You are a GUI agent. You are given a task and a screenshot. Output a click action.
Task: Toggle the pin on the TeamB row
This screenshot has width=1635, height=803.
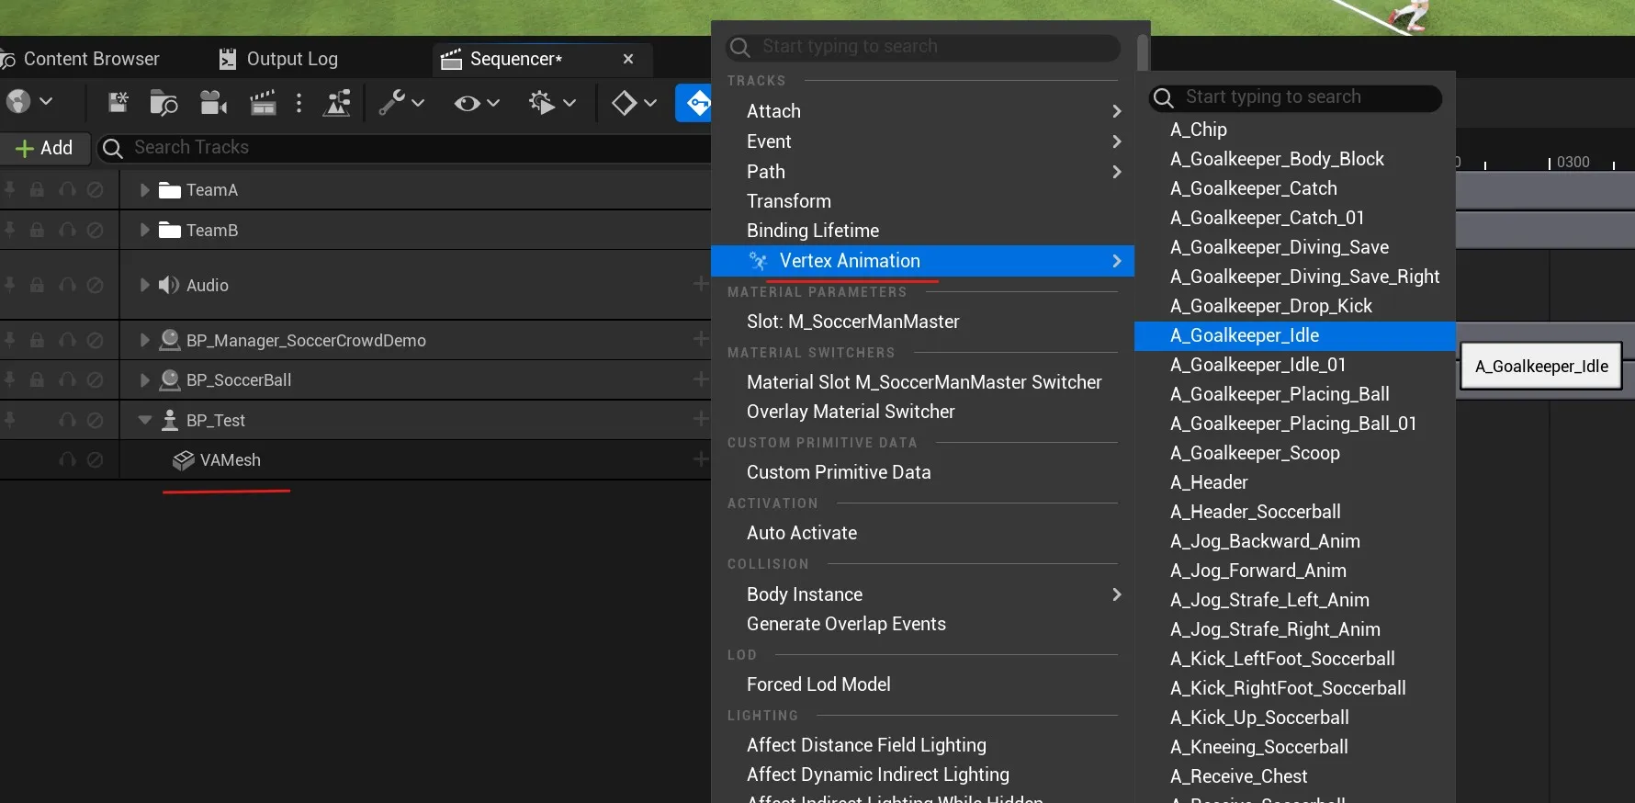tap(9, 230)
